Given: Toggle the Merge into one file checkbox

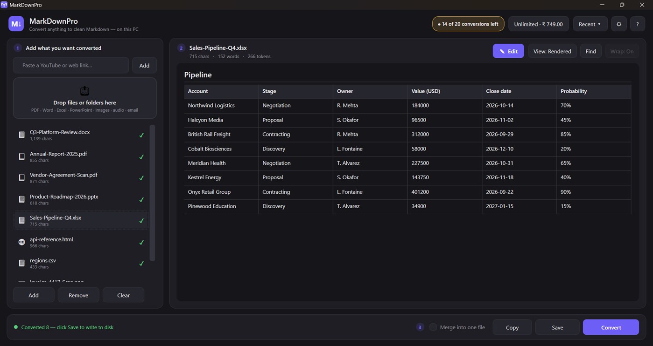Looking at the screenshot, I should pyautogui.click(x=433, y=327).
